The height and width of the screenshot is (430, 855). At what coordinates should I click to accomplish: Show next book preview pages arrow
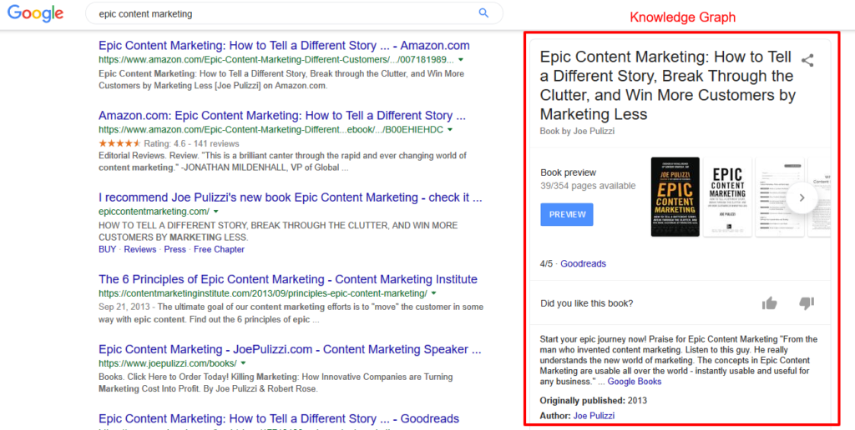[802, 198]
